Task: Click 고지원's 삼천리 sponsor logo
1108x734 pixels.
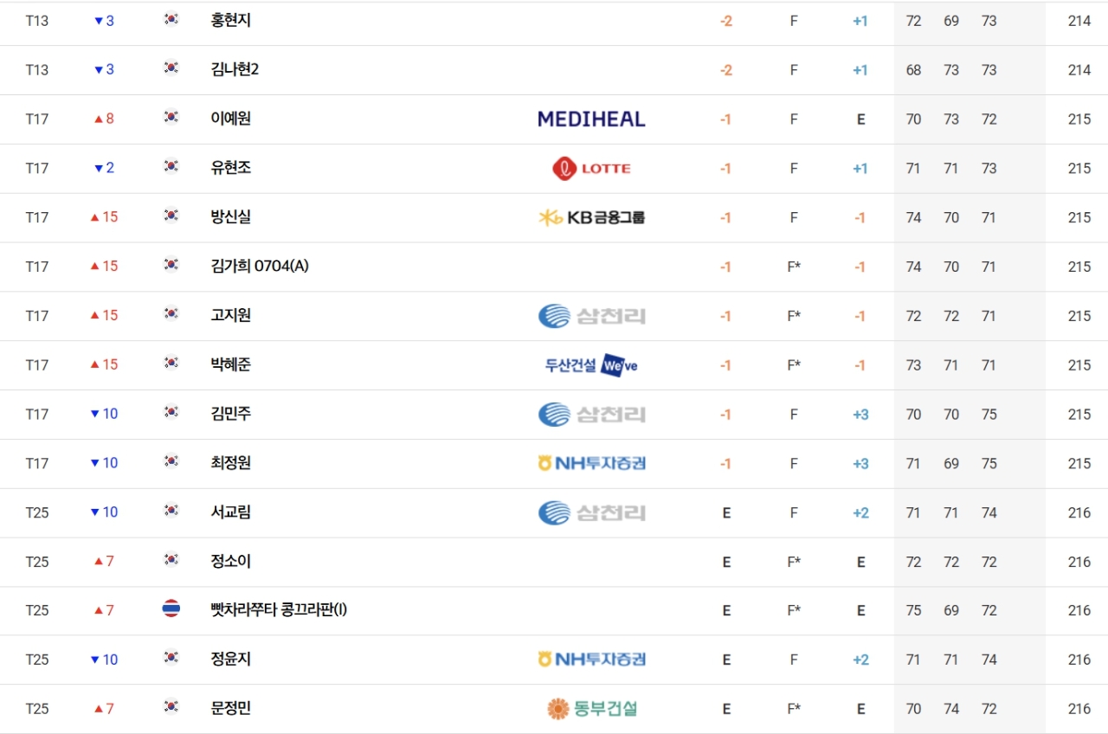Action: [591, 316]
